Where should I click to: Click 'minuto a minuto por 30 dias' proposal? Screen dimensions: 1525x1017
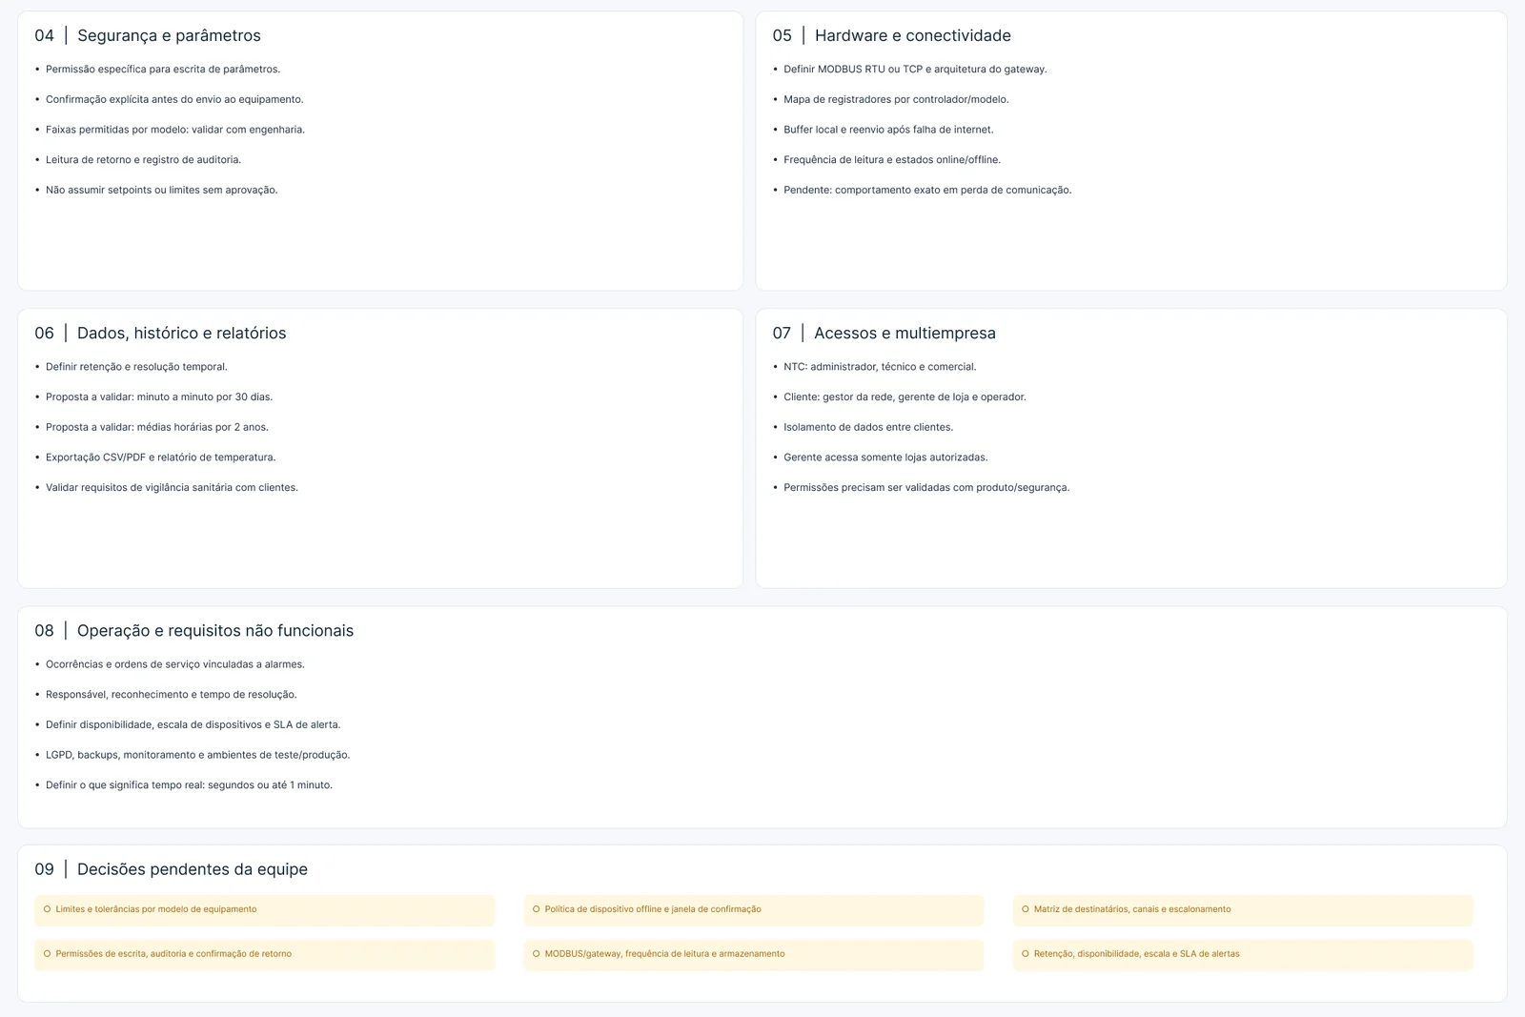159,397
